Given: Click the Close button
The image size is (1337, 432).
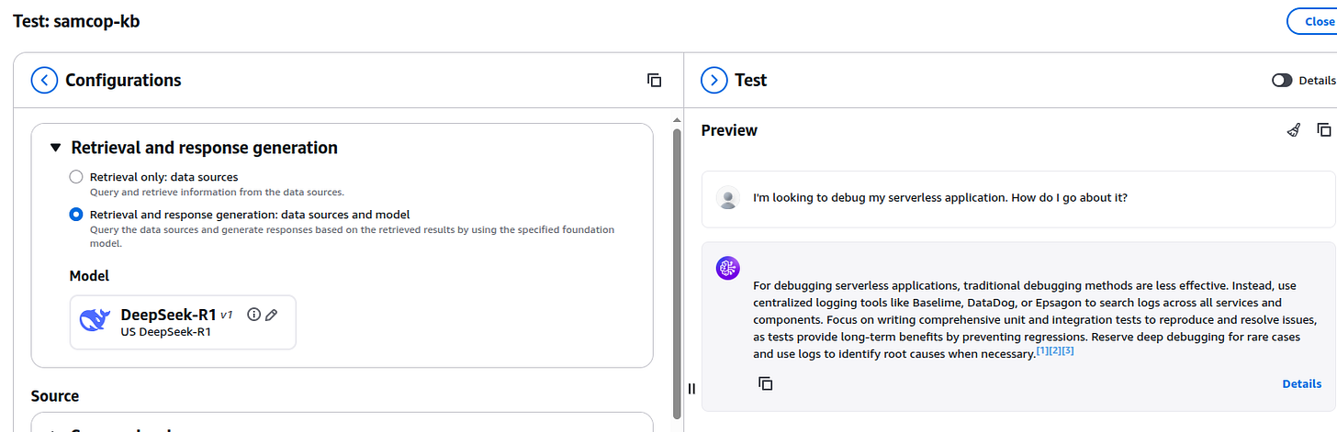Looking at the screenshot, I should click(1312, 21).
